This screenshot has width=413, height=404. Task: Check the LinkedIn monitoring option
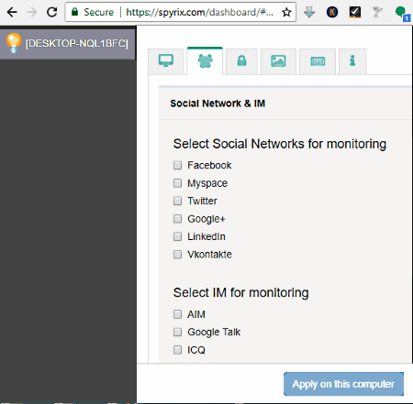177,236
